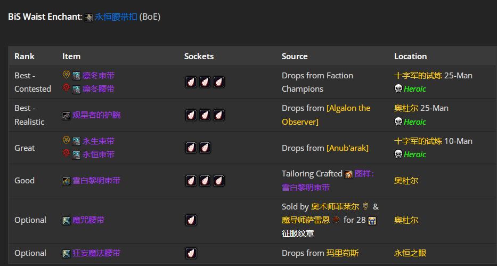497x266 pixels.
Task: Open the 永生束带 item link
Action: pos(99,141)
